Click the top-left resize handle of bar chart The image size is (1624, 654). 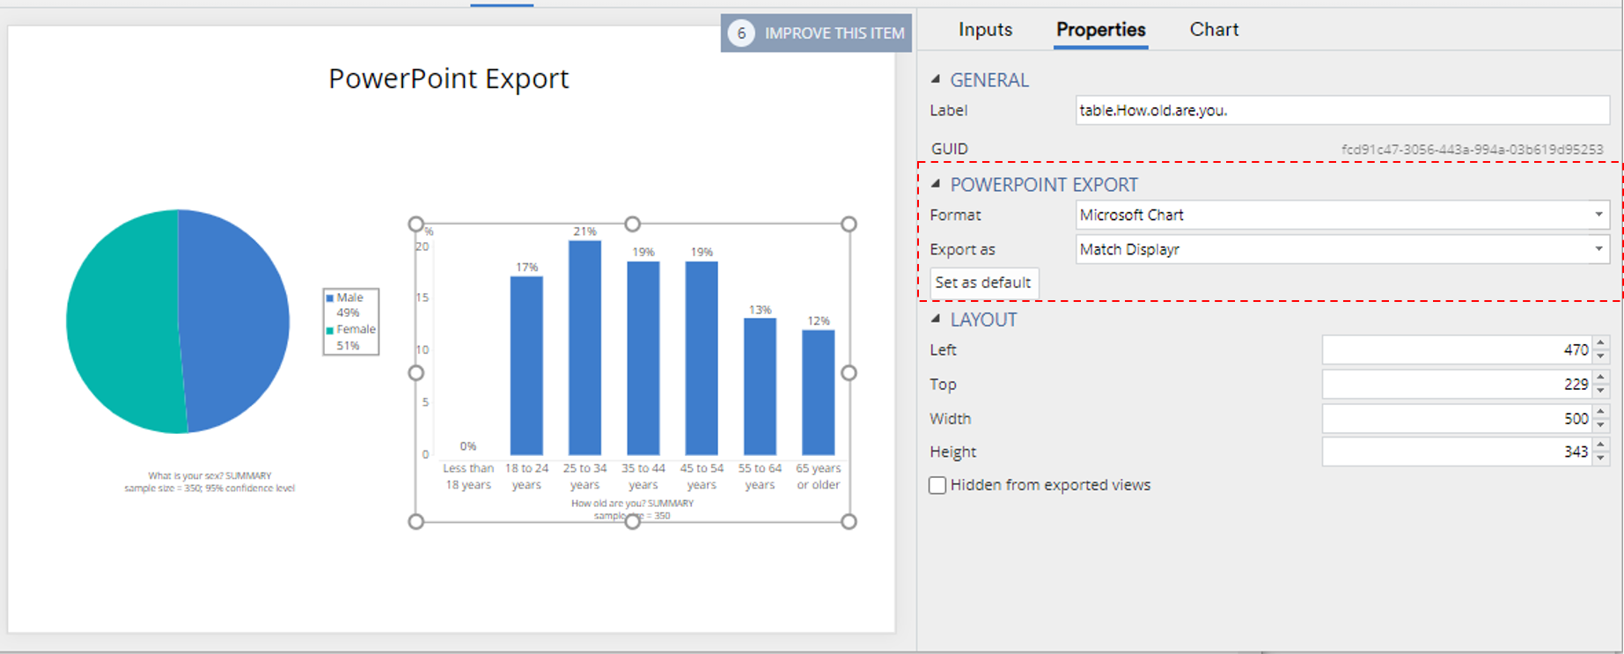pyautogui.click(x=416, y=224)
